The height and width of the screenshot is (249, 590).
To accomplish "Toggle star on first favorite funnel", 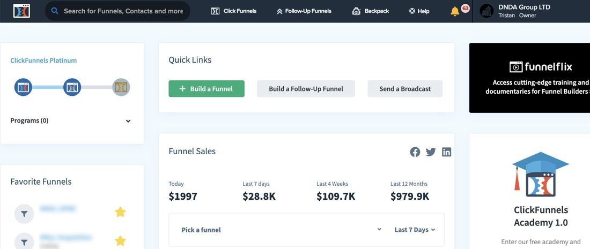I will tap(120, 212).
